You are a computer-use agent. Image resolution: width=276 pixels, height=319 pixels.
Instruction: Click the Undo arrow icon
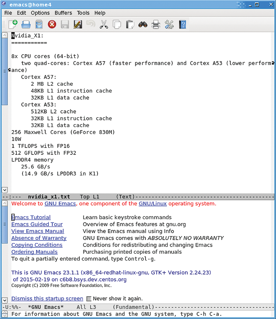coord(91,24)
